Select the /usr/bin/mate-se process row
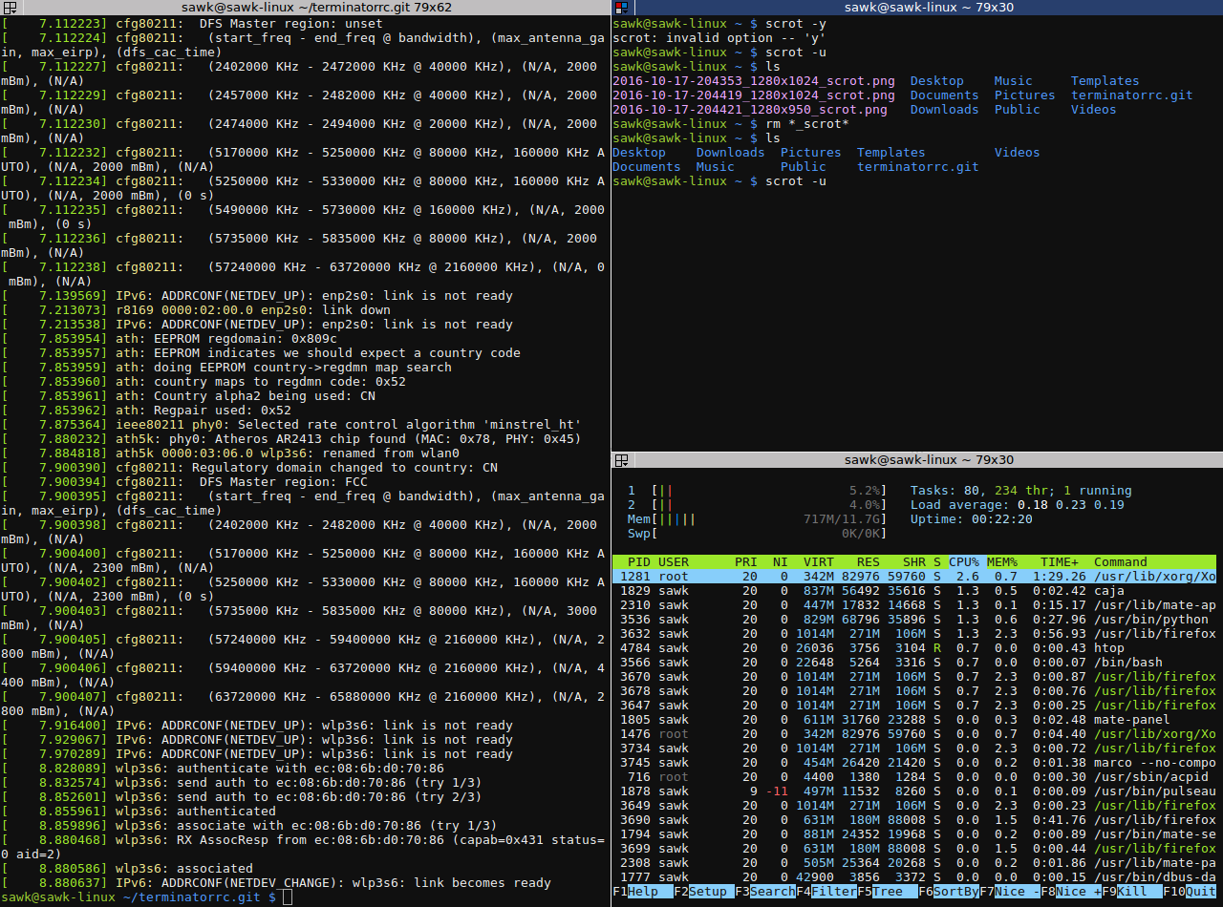Image resolution: width=1223 pixels, height=907 pixels. tap(914, 834)
